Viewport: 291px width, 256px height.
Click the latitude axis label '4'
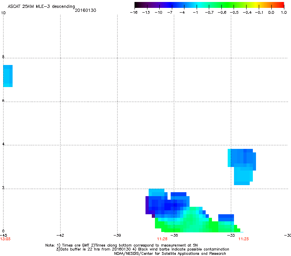tap(3, 144)
